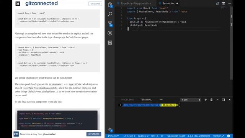Open the Search view in activity bar
The image size is (245, 138).
(110, 14)
